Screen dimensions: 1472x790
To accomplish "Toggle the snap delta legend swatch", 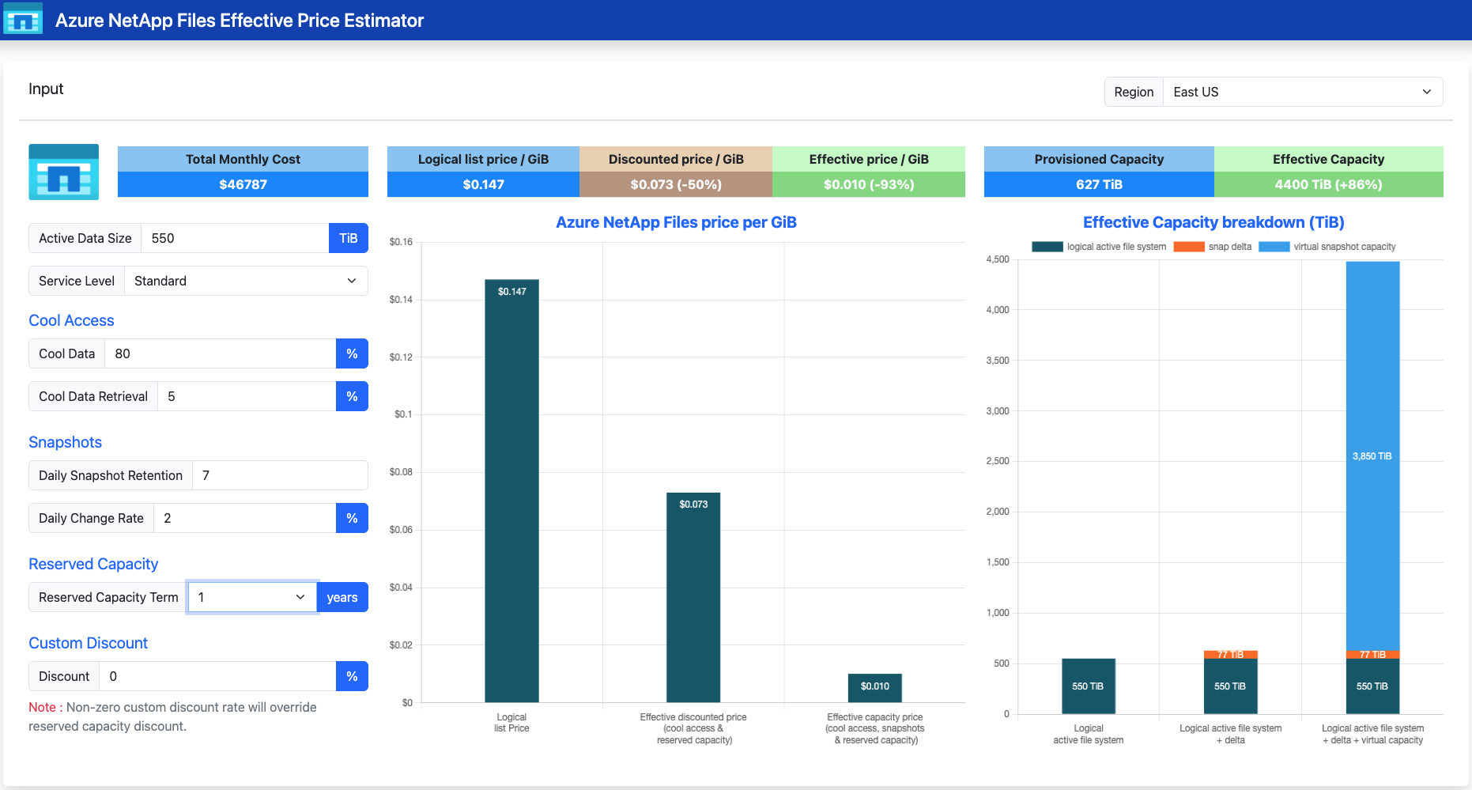I will pos(1189,247).
